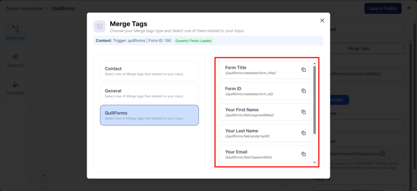Screen dimensions: 417x191
Task: Copy the Form ID merge tag
Action: pyautogui.click(x=303, y=91)
